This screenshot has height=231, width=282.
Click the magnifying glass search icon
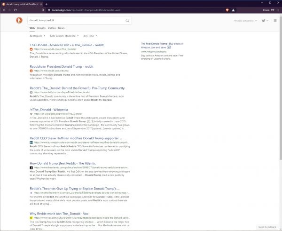[128, 21]
